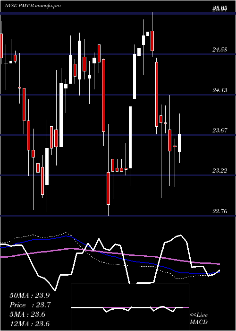This screenshot has height=331, width=236.
Task: Select the 24.13 price axis label
Action: point(220,90)
